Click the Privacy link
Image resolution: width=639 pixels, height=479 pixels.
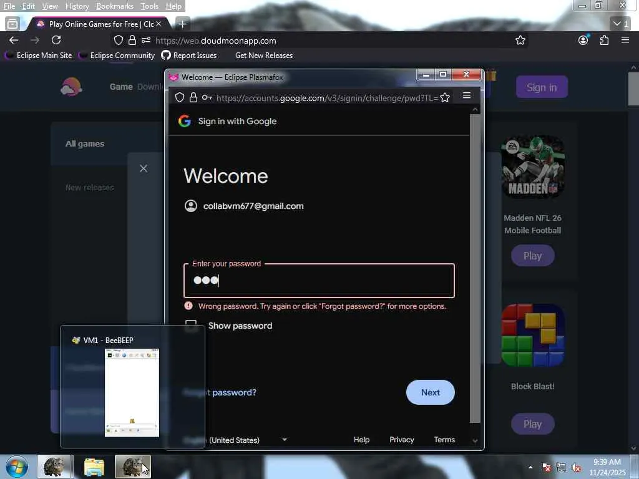[401, 440]
